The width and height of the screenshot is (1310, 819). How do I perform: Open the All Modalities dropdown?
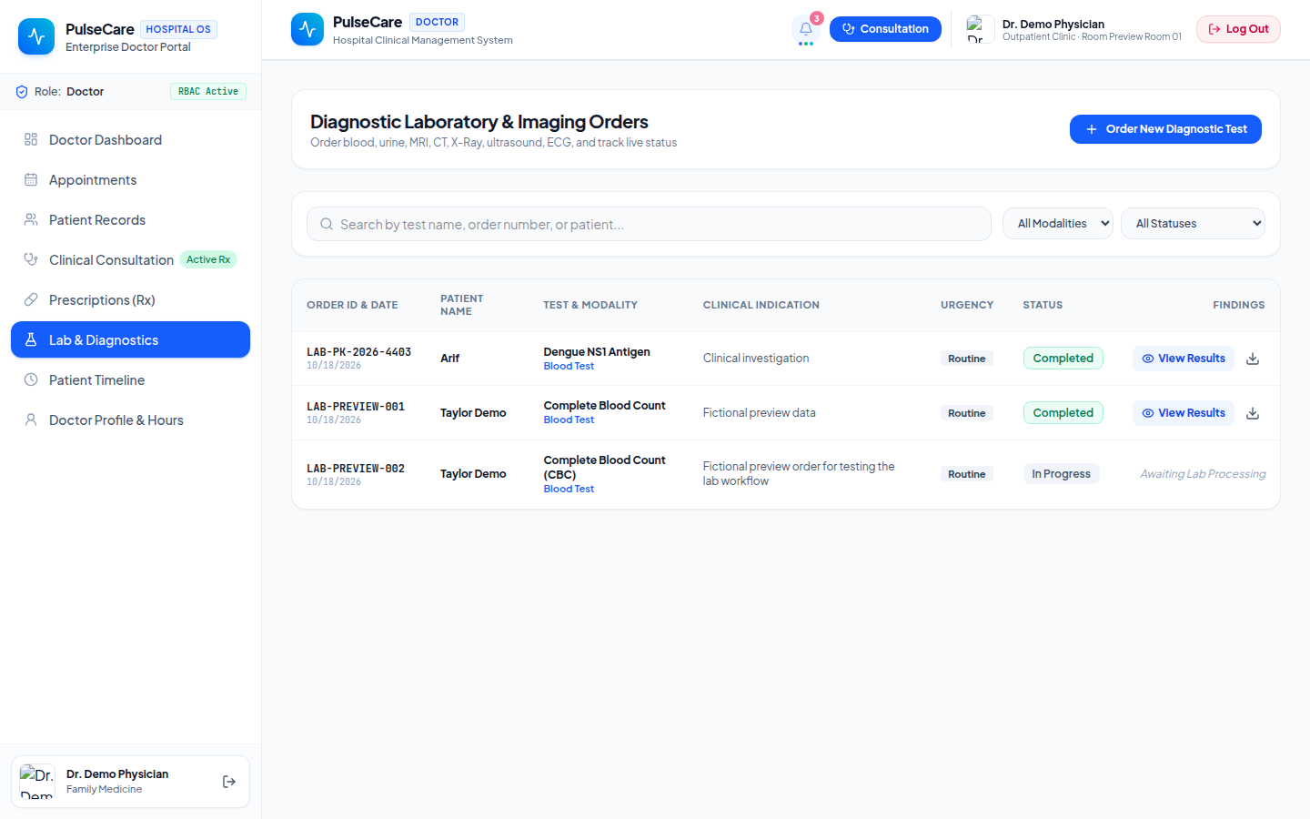tap(1058, 224)
